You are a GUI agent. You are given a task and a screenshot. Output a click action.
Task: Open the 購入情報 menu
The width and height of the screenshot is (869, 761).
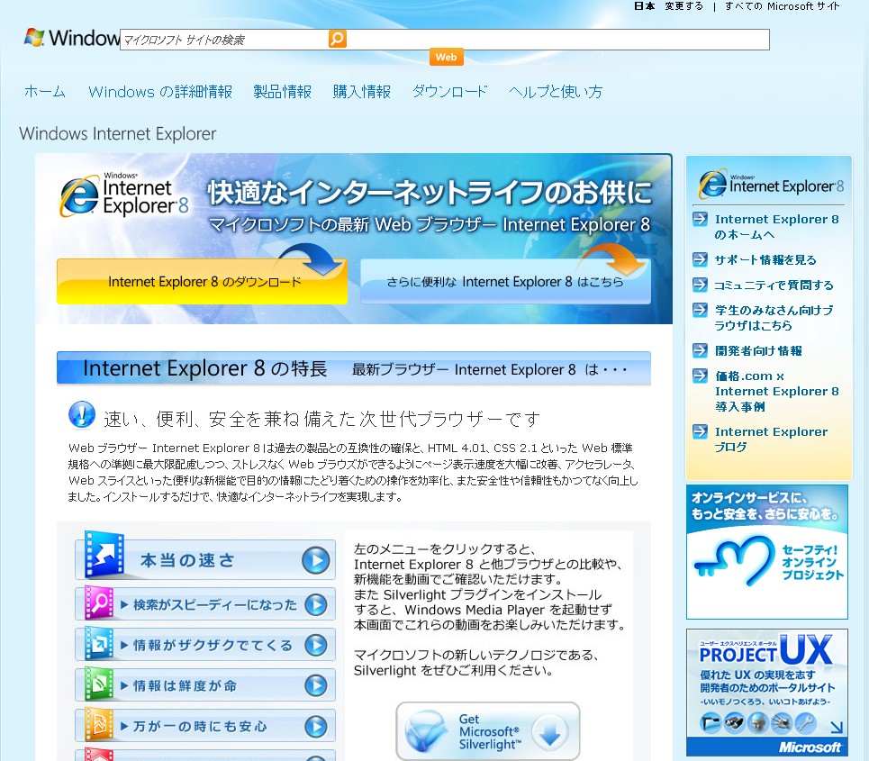pyautogui.click(x=362, y=92)
